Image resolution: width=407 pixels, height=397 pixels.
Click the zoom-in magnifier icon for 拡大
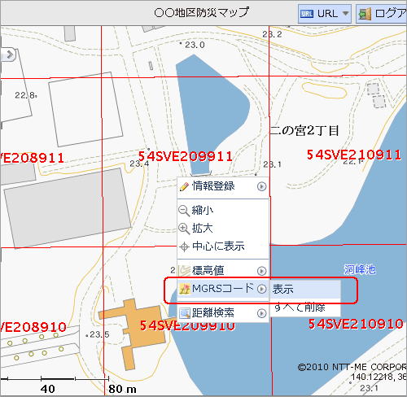coord(184,229)
